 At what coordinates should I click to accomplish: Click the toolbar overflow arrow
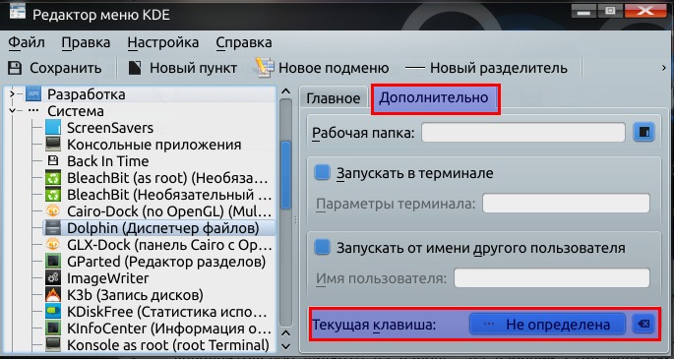point(664,68)
